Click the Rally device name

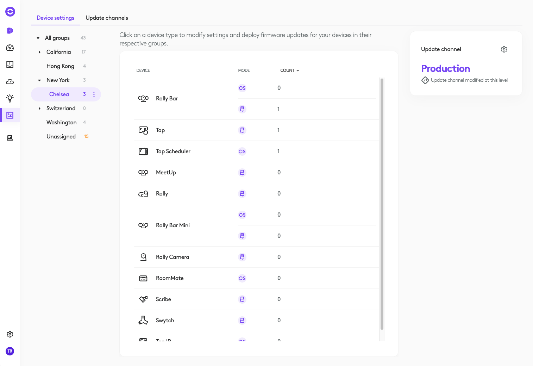162,194
